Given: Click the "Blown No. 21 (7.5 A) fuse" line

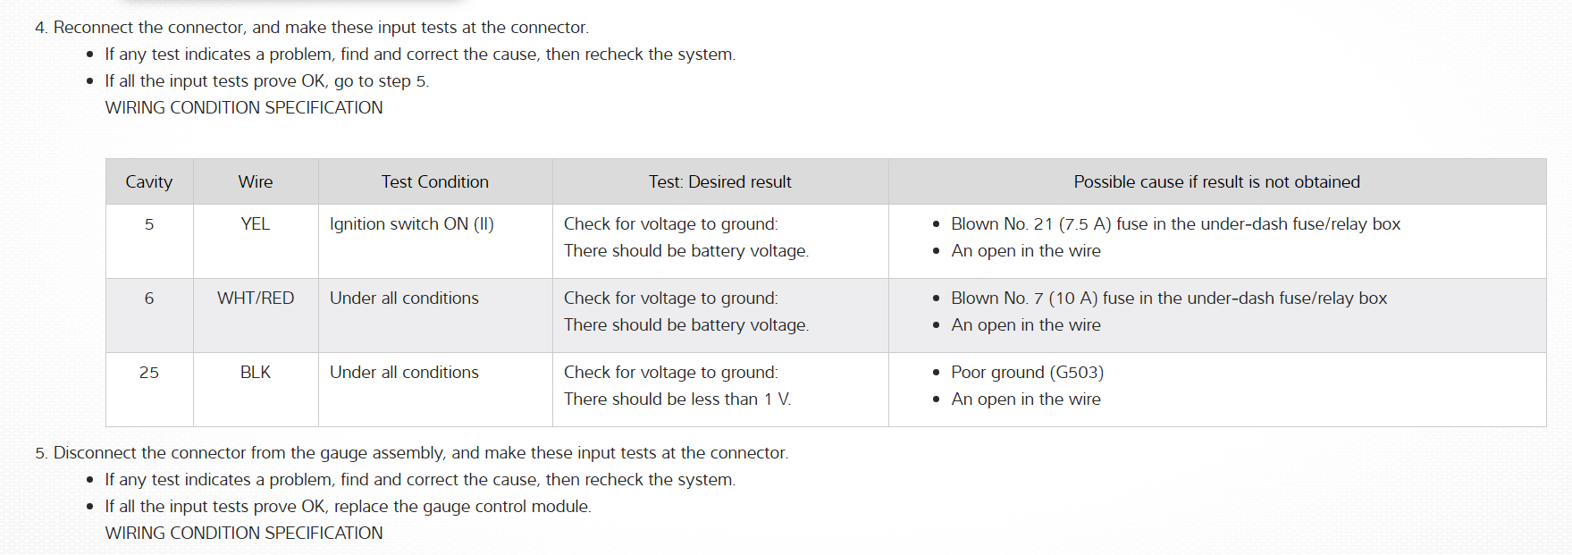Looking at the screenshot, I should (x=1175, y=224).
